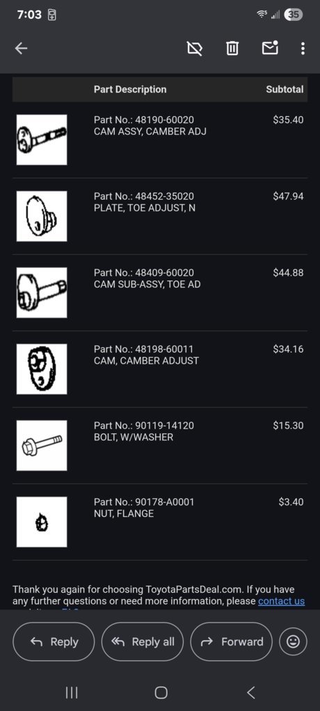View the CAM ASSY camber adj thumbnail
The height and width of the screenshot is (711, 320).
[42, 140]
